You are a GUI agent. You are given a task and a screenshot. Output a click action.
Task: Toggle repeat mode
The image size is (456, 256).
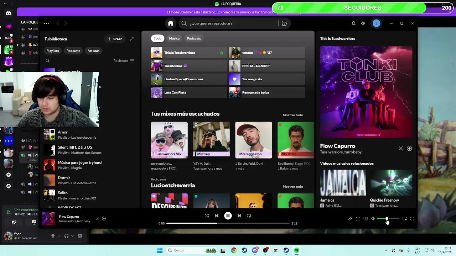coord(249,215)
